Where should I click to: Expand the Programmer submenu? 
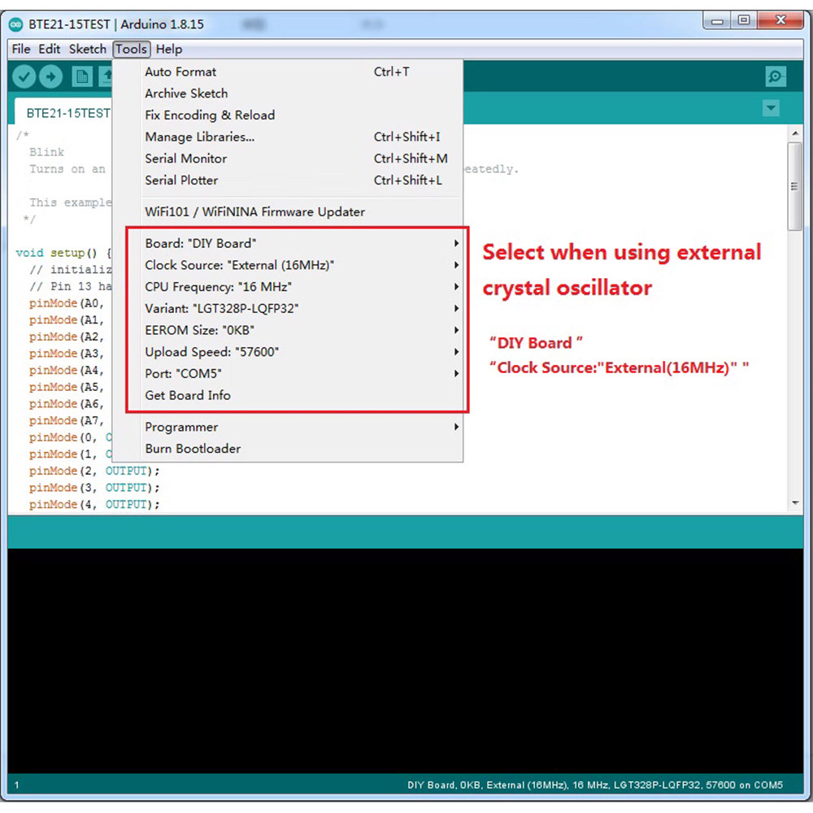click(x=288, y=428)
